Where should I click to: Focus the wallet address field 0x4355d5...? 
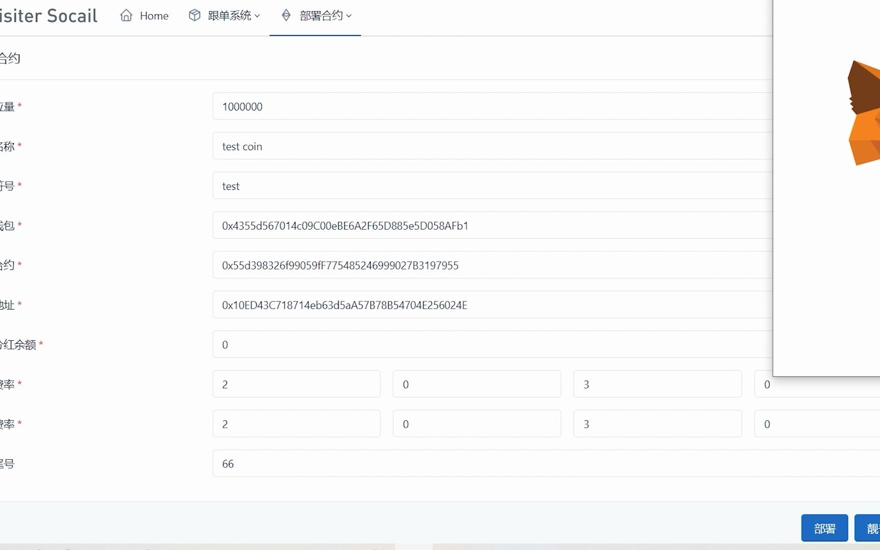pos(492,226)
